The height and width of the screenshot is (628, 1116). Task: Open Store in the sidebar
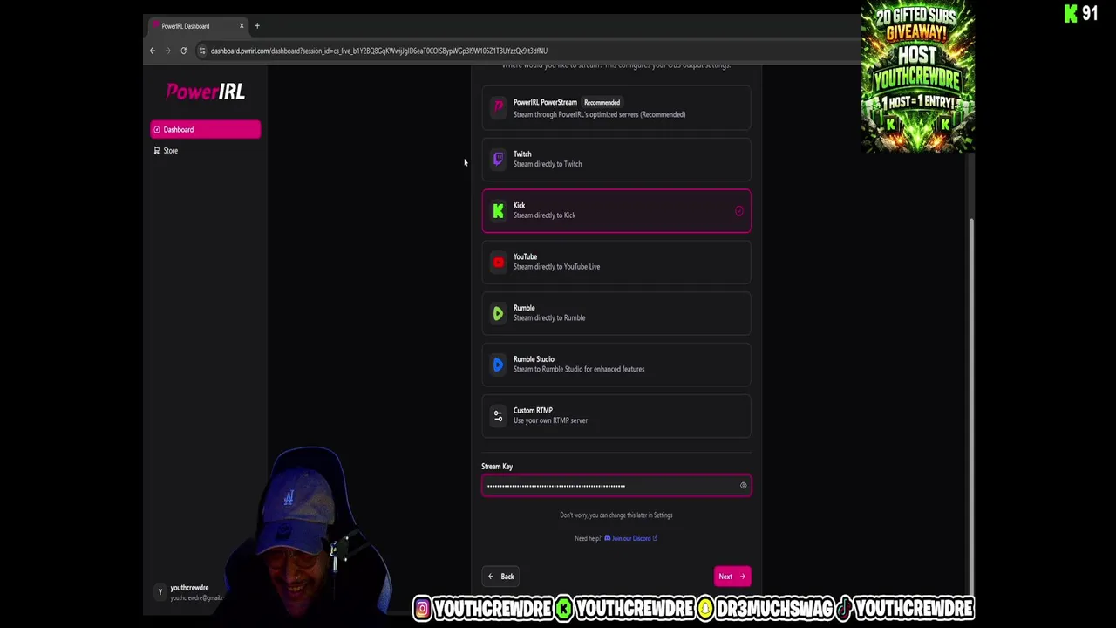click(x=205, y=151)
